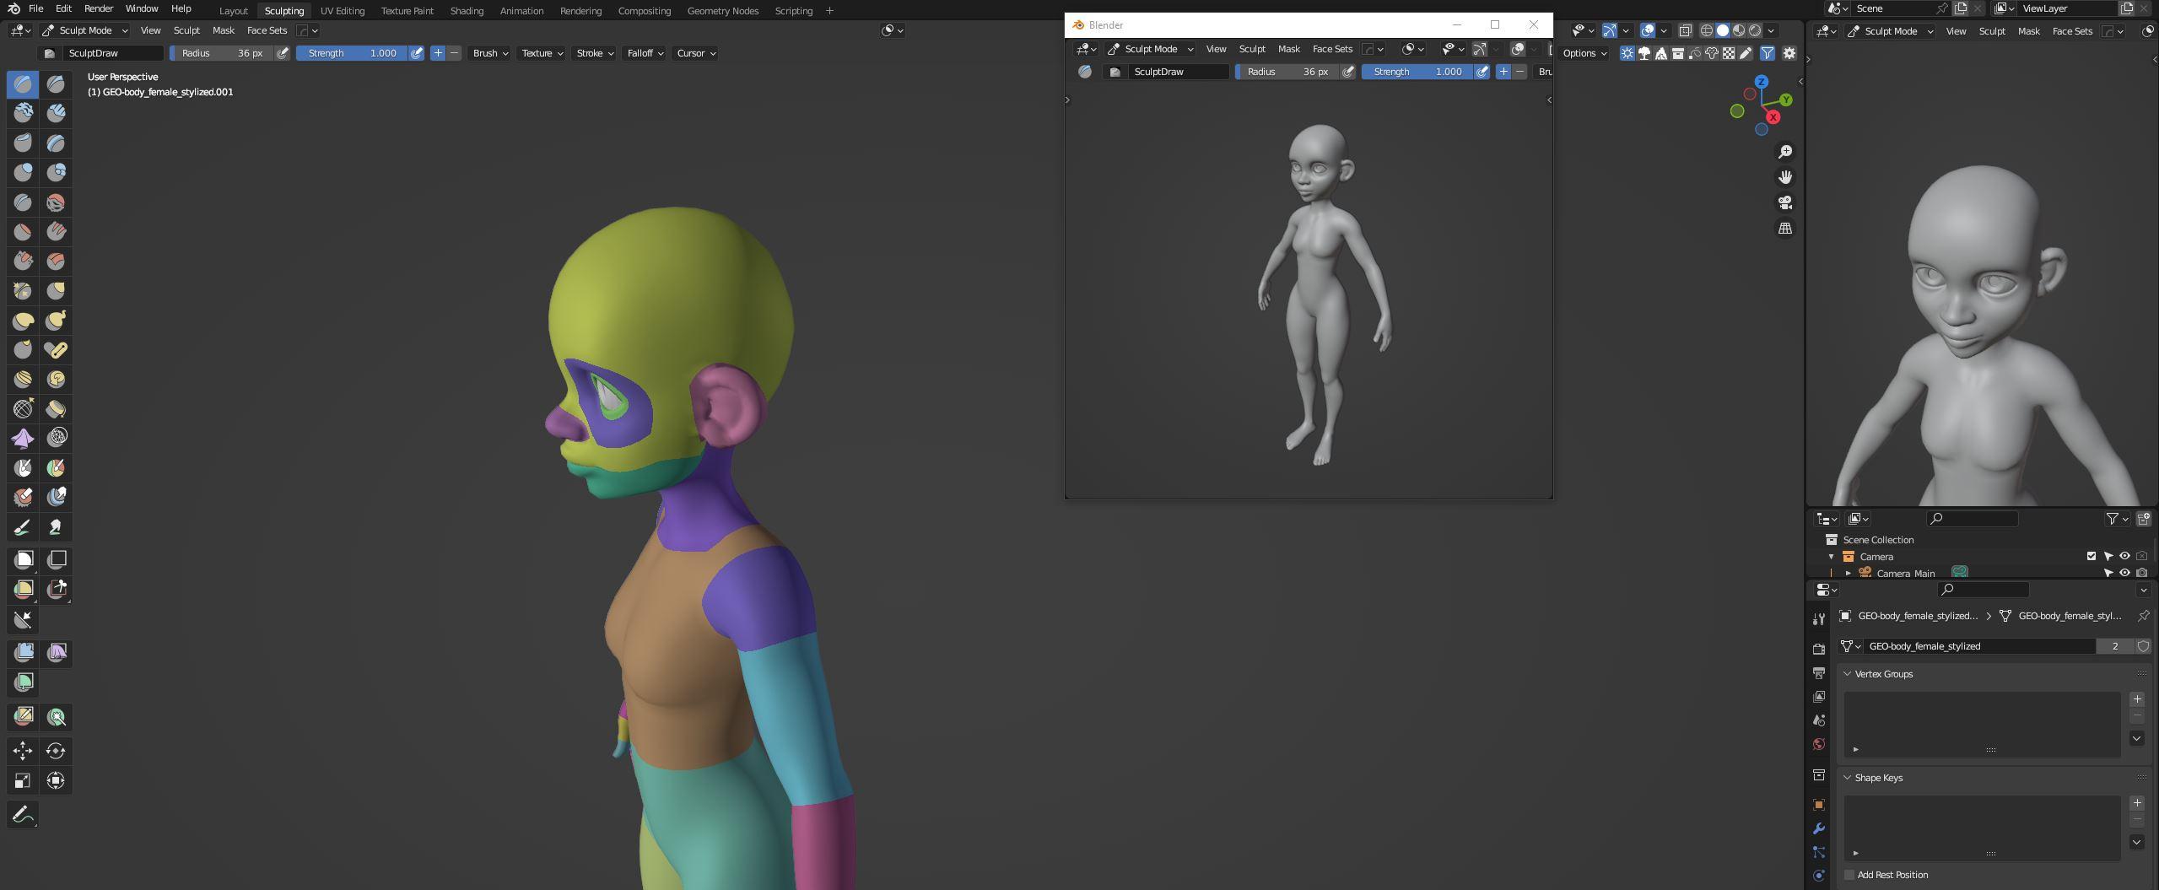Select the Draw sculpt brush in toolbar
Viewport: 2159px width, 890px height.
pos(23,84)
